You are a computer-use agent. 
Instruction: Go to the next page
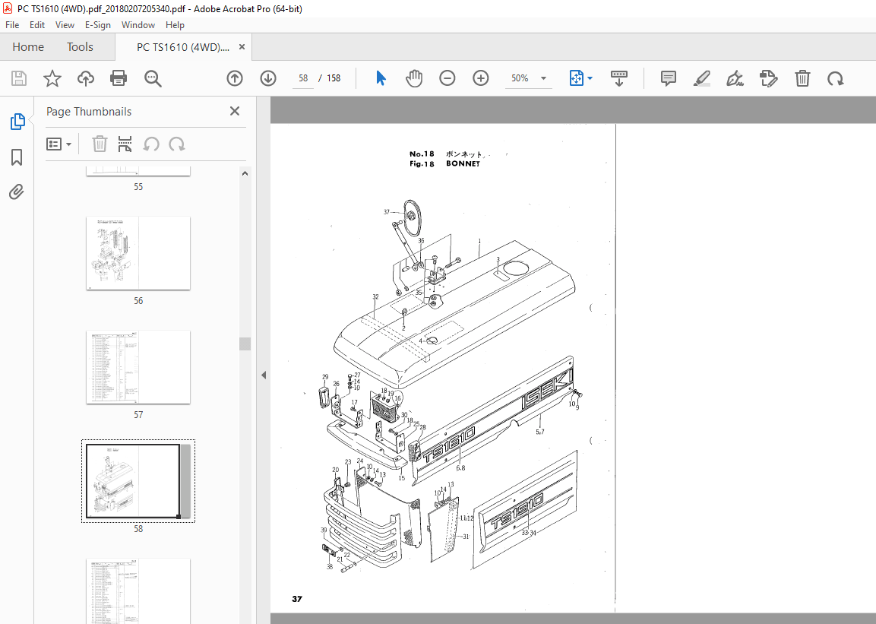point(267,78)
